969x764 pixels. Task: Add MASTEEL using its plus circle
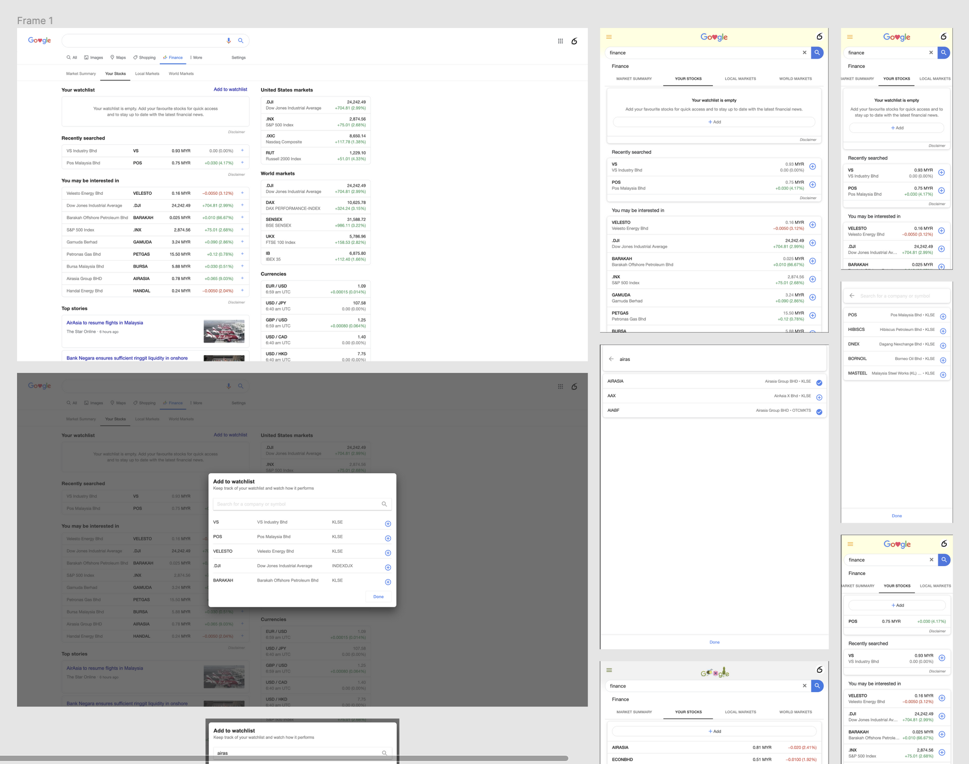[943, 375]
